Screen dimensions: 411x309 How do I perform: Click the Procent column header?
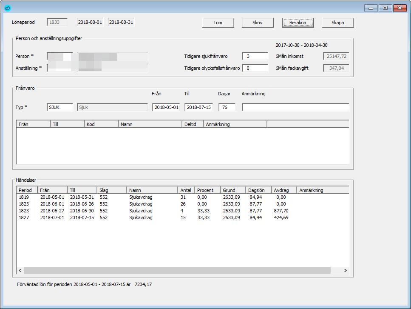[207, 190]
